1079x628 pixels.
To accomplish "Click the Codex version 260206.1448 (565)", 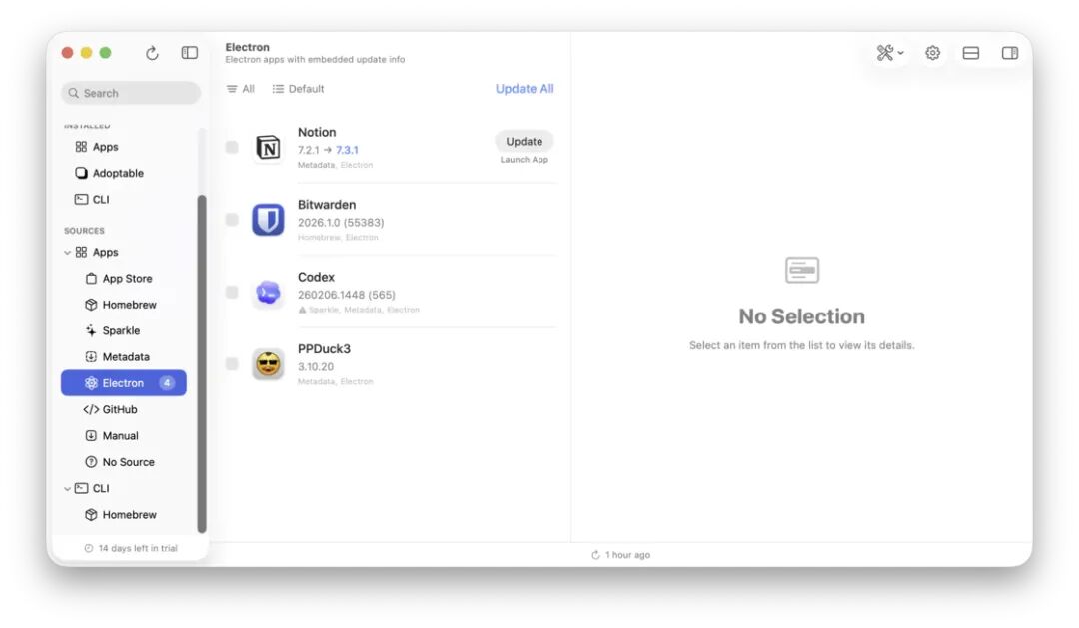I will click(346, 295).
